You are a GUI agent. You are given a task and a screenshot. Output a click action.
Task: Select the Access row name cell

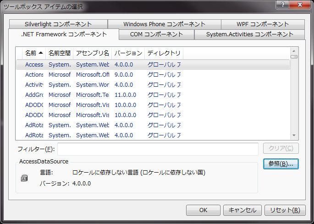tap(34, 65)
